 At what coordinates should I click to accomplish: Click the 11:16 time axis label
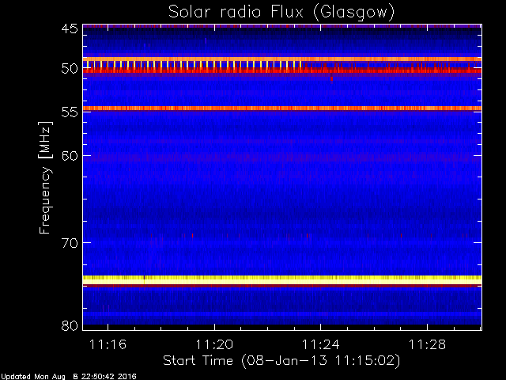point(108,344)
